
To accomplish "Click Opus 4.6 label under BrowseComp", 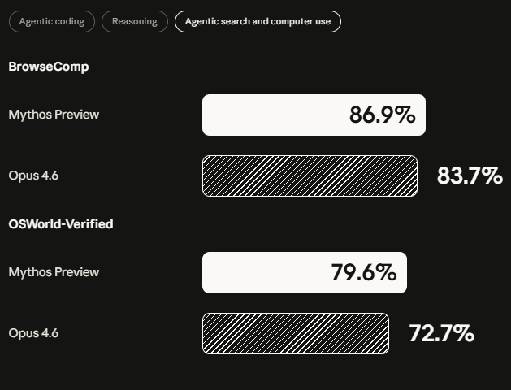I will tap(33, 175).
